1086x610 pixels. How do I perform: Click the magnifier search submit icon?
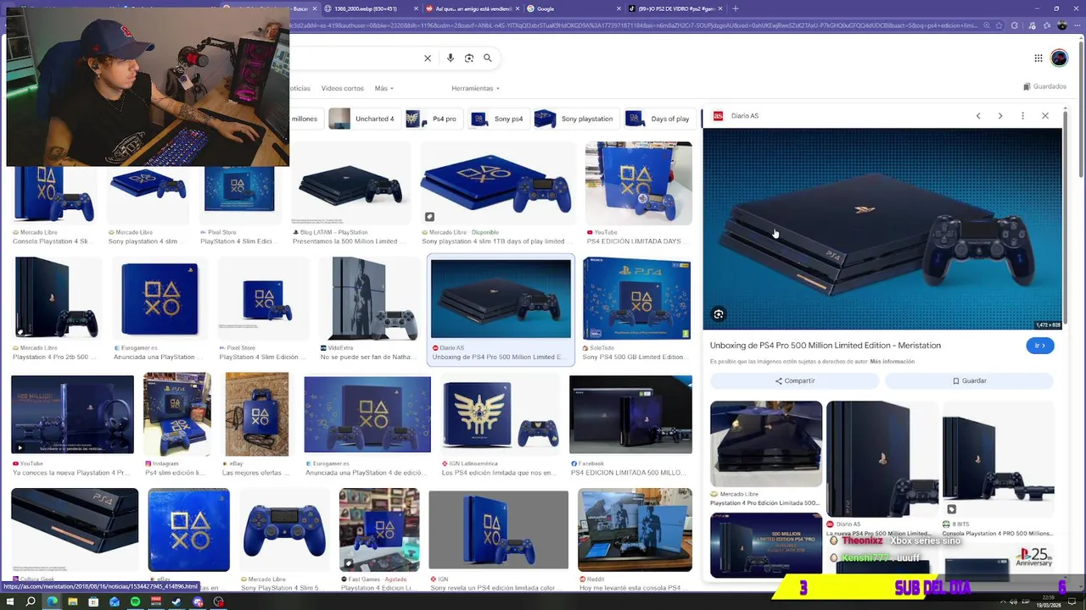click(488, 58)
